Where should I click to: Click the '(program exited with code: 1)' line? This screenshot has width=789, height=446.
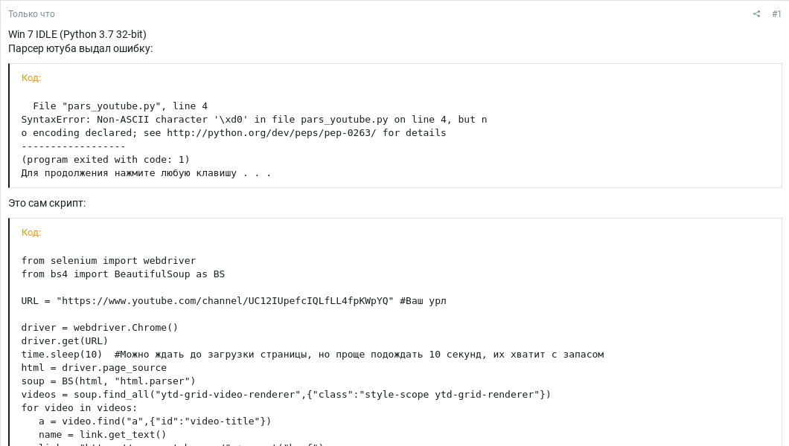(105, 160)
